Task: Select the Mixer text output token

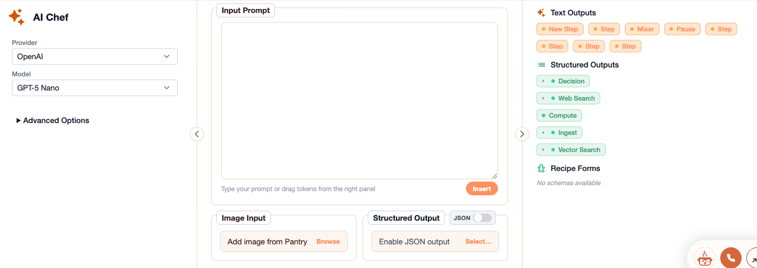Action: coord(642,29)
